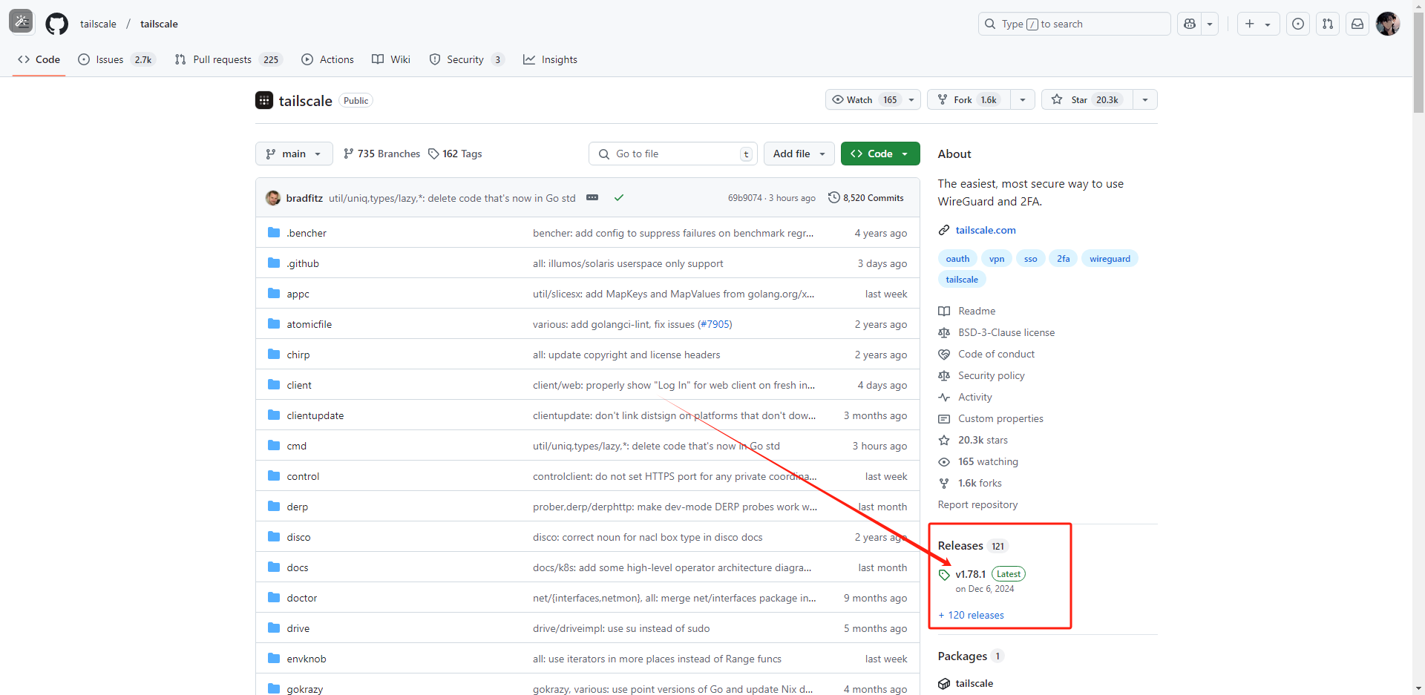Expand commit message ellipsis icon
Image resolution: width=1425 pixels, height=695 pixels.
(592, 197)
